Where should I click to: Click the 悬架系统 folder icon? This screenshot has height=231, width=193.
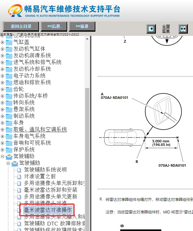pyautogui.click(x=9, y=110)
